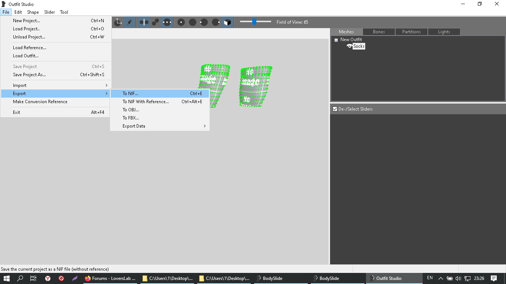Toggle global brush collision icon with three dots
The image size is (506, 284).
167,22
